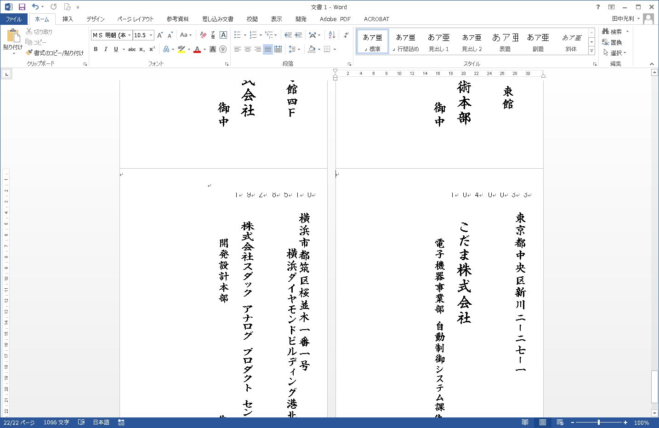This screenshot has height=428, width=659.
Task: Click the zoom out minus button
Action: (x=573, y=422)
